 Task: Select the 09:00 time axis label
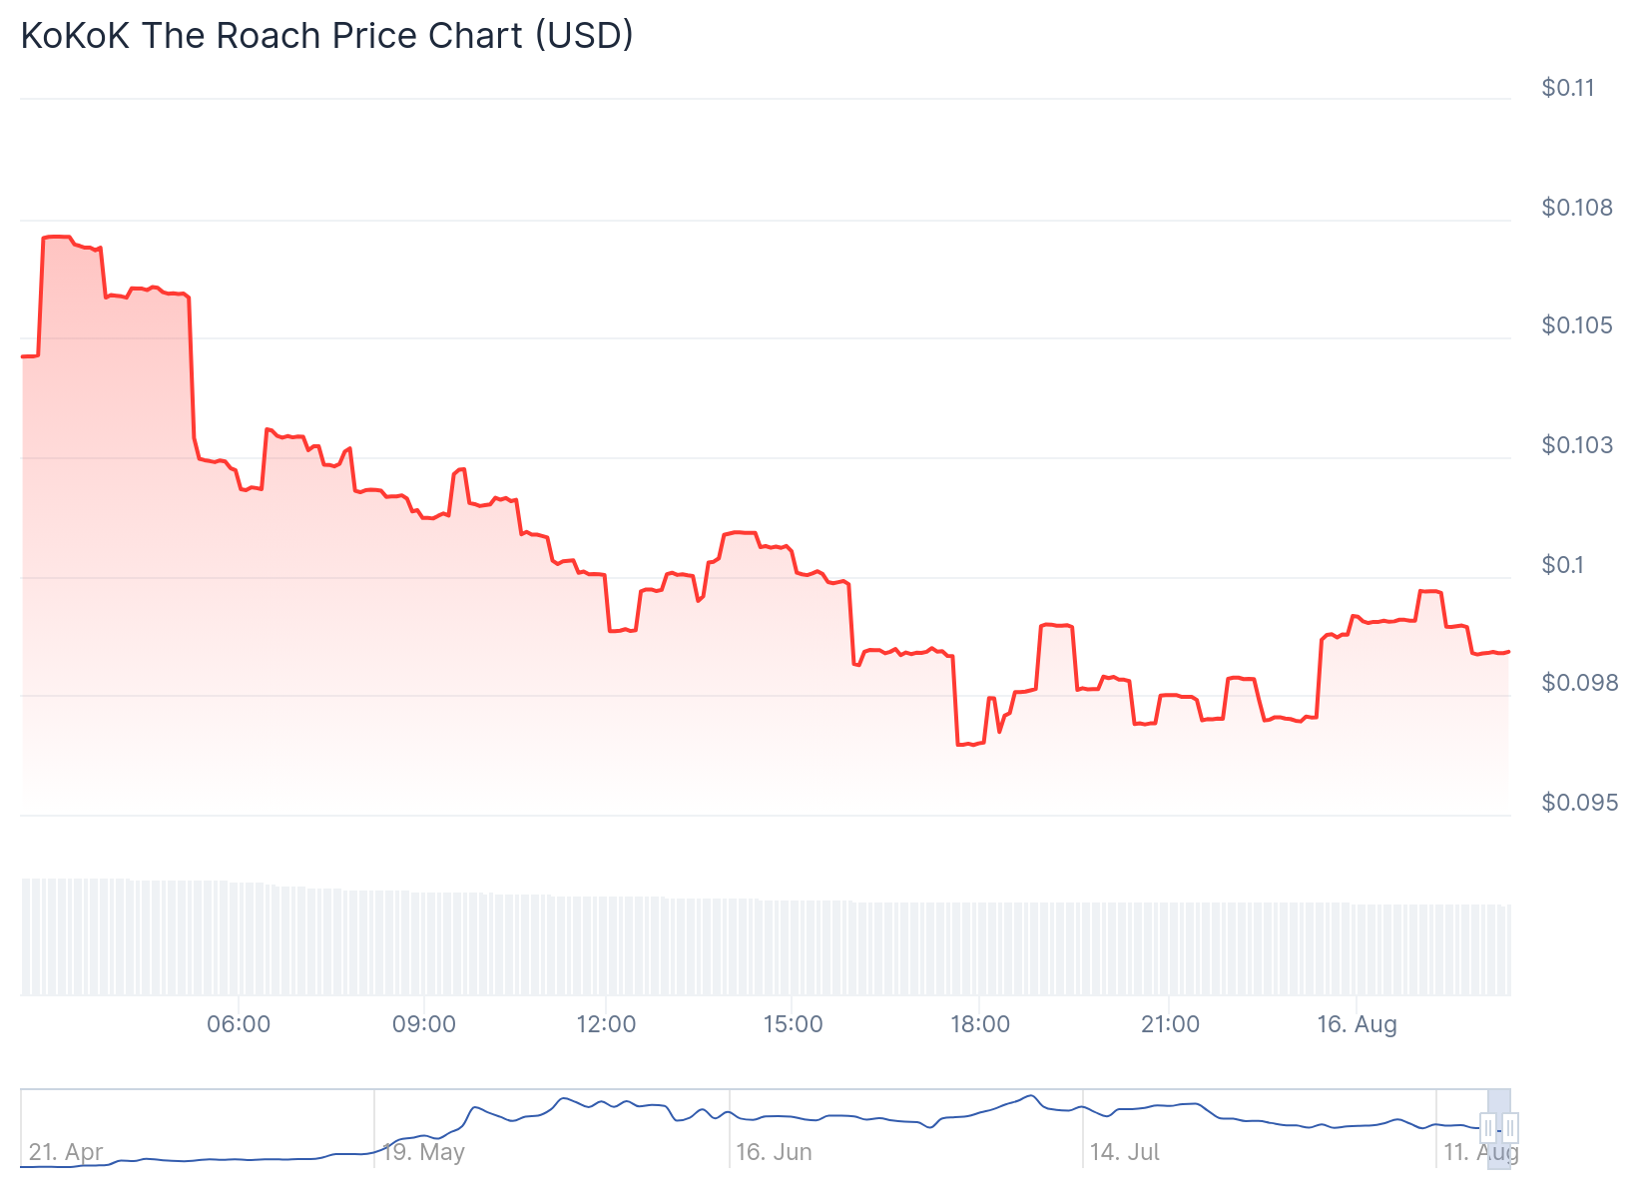424,1024
